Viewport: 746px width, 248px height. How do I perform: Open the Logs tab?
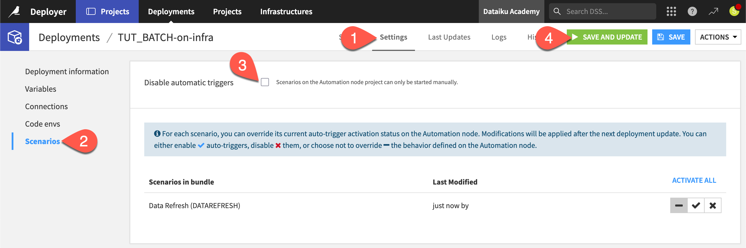point(499,37)
